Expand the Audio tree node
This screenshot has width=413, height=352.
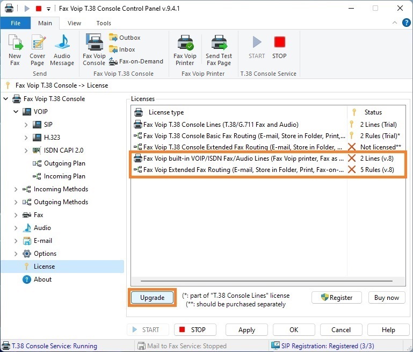tap(16, 228)
